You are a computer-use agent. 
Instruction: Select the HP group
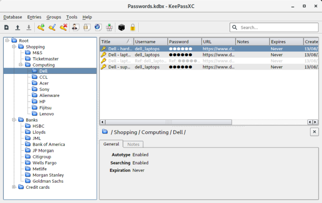click(42, 101)
